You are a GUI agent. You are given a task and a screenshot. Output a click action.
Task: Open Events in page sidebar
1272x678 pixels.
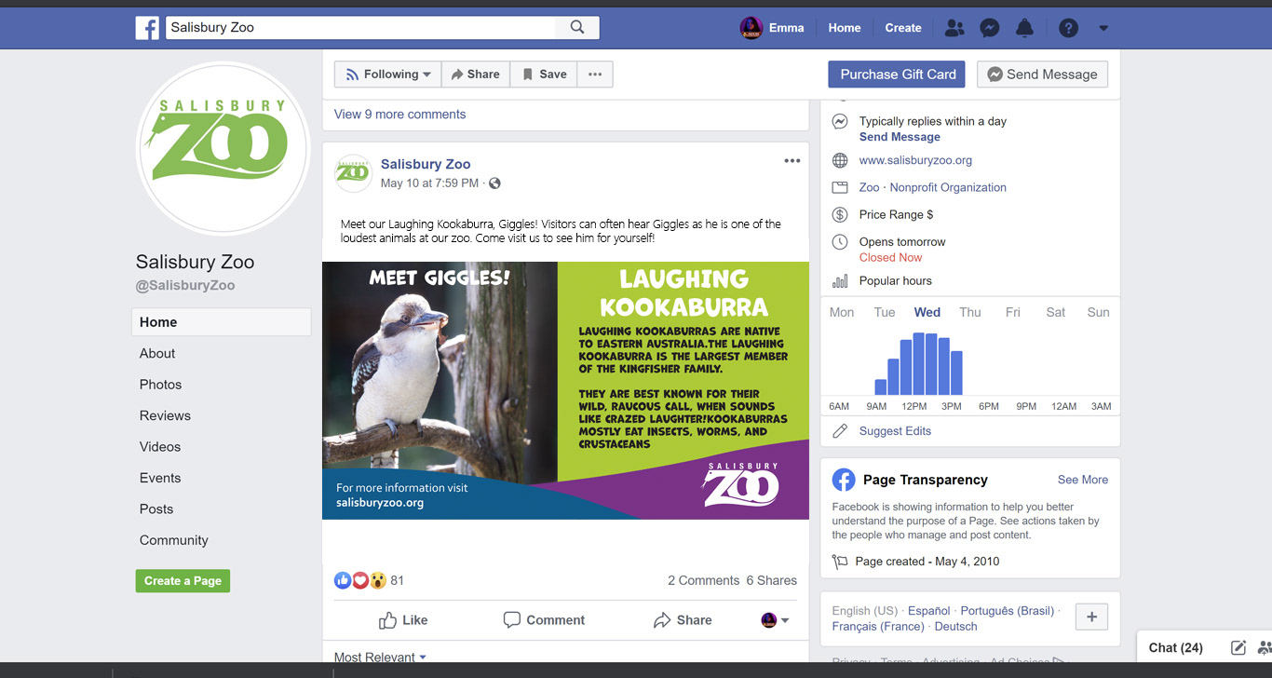pos(160,478)
